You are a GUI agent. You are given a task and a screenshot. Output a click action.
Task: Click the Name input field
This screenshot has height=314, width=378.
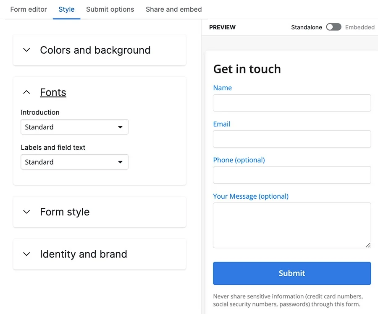292,103
